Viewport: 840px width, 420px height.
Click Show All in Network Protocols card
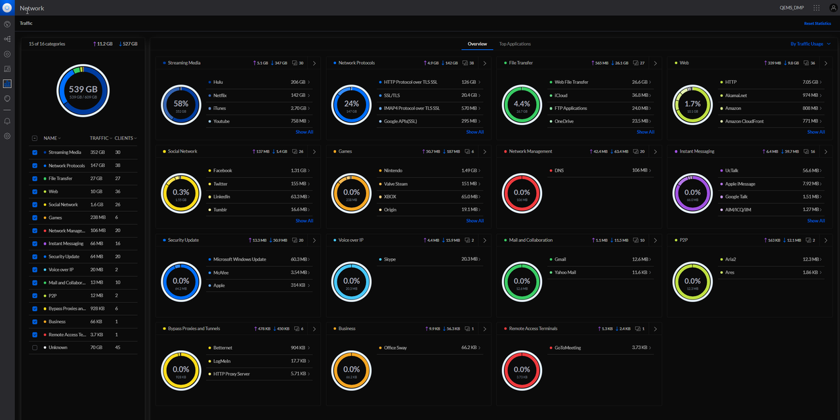coord(475,132)
